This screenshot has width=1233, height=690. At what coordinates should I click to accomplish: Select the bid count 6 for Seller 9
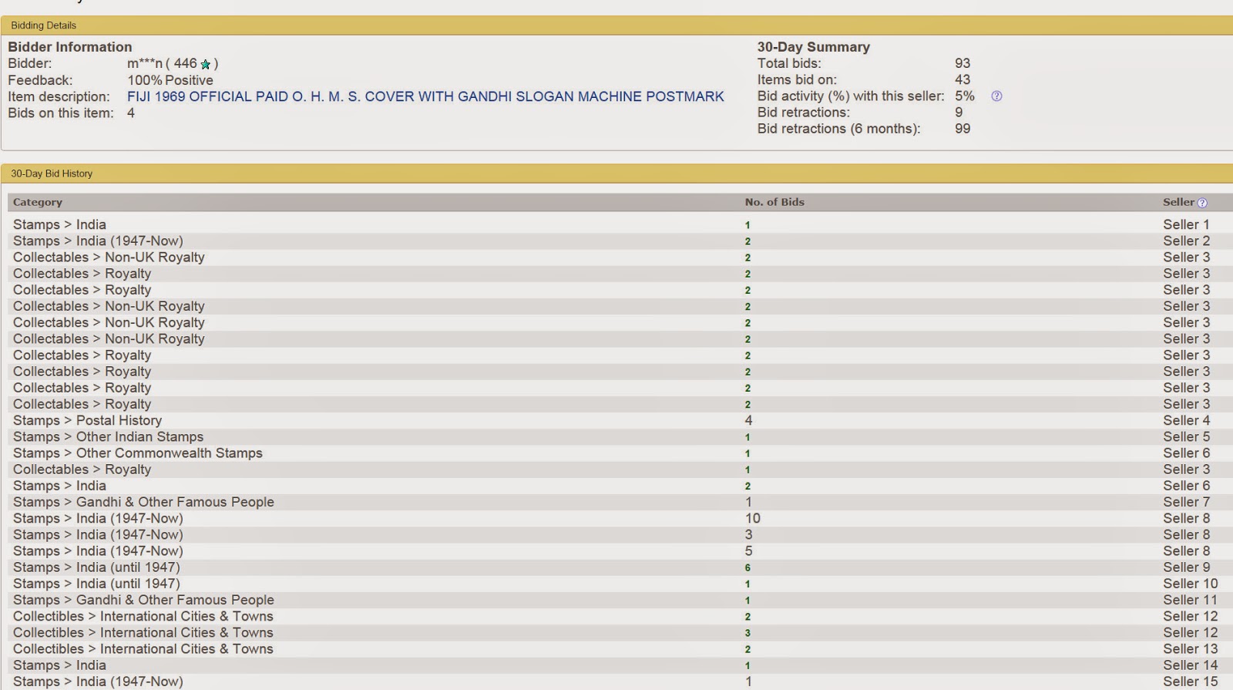[748, 567]
